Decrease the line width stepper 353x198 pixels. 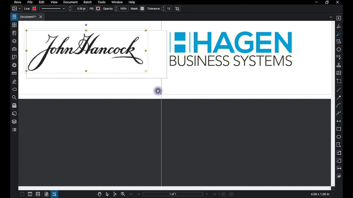[70, 10]
